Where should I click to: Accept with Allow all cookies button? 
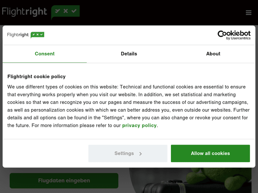tap(210, 153)
